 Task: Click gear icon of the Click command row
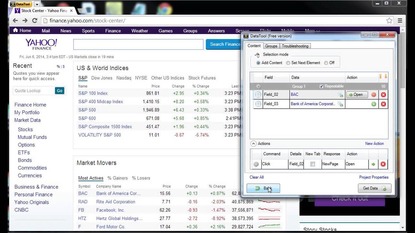click(x=256, y=164)
